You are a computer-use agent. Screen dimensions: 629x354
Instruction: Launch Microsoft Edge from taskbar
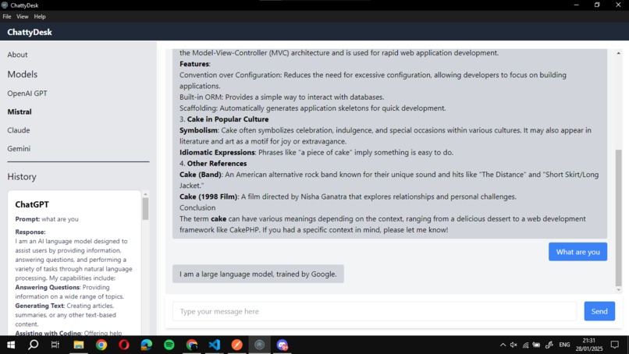coord(147,345)
